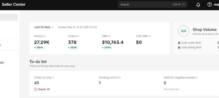Open the Pending returns link
This screenshot has width=219, height=98.
point(110,78)
